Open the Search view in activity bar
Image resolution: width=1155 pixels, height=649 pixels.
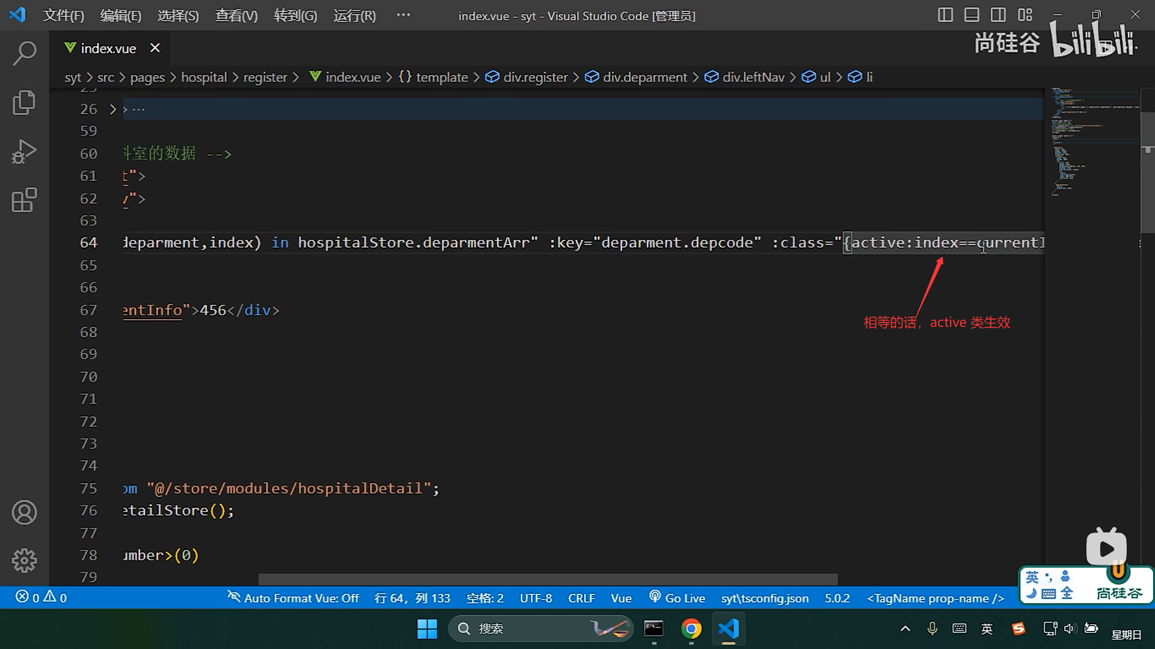(x=24, y=53)
